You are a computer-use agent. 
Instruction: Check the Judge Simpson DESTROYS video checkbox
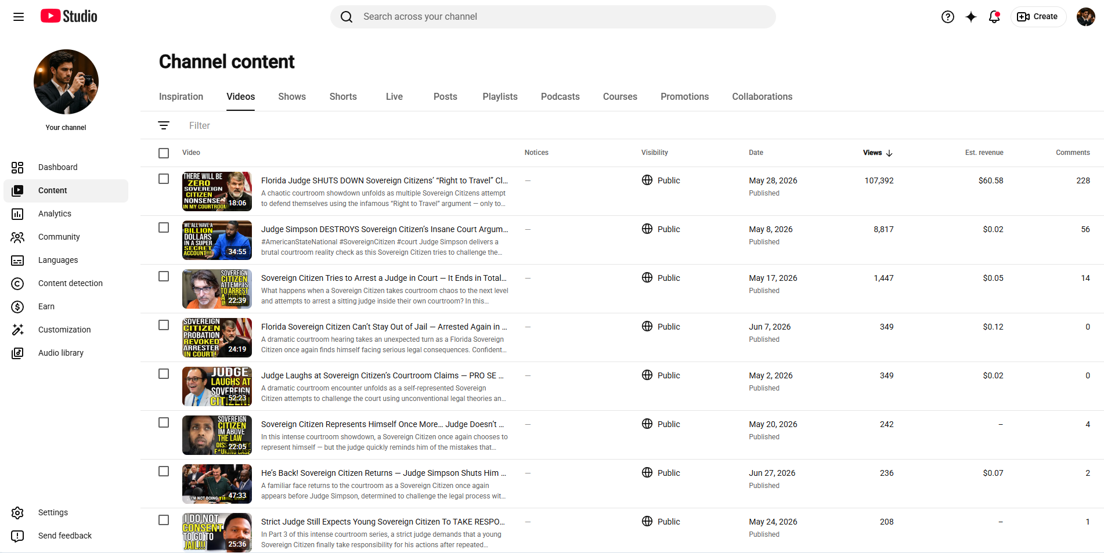point(164,227)
